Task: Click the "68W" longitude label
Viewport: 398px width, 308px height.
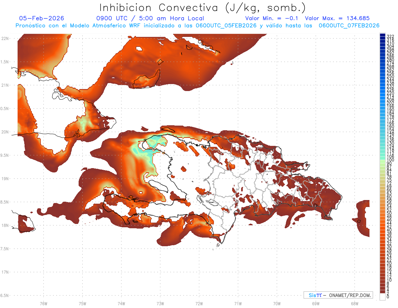Action: coord(355,304)
